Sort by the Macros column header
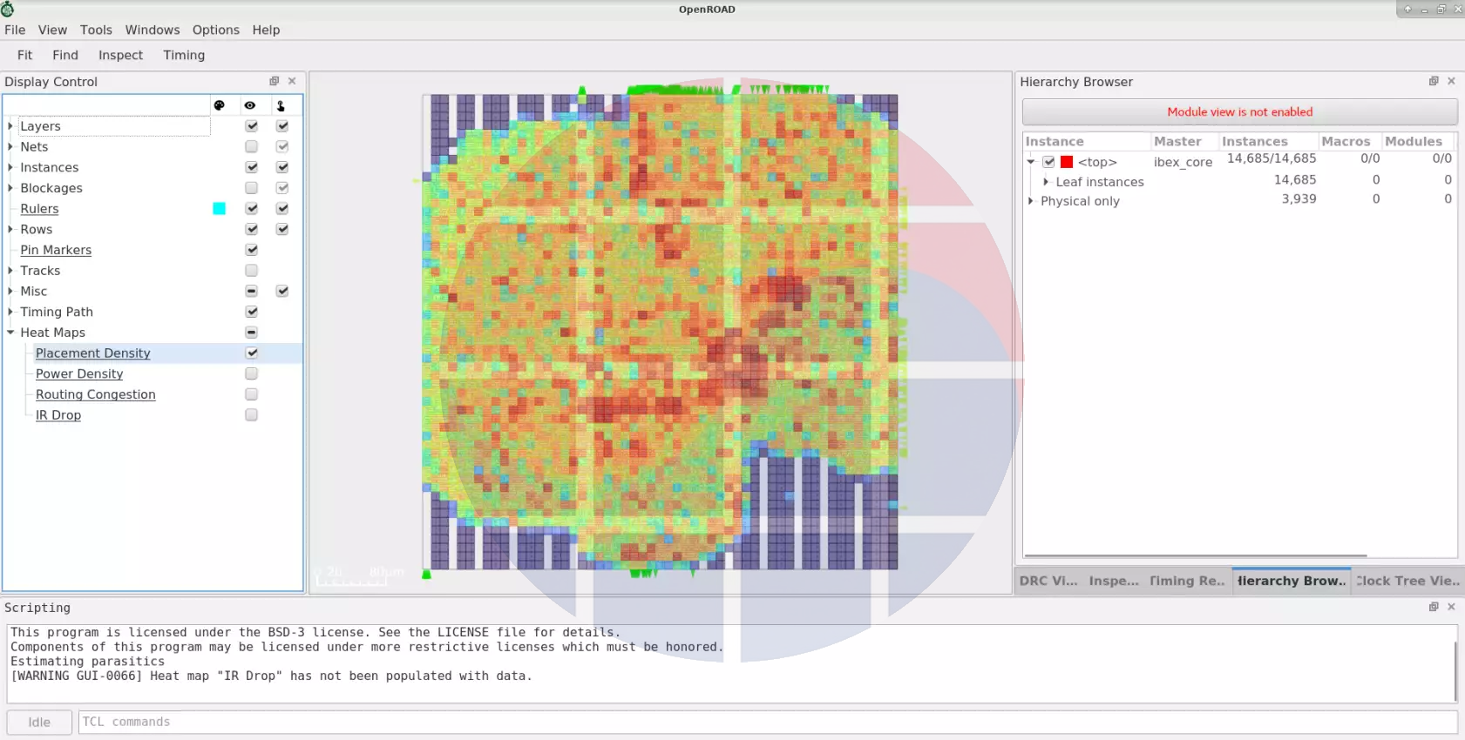The image size is (1465, 740). point(1346,141)
